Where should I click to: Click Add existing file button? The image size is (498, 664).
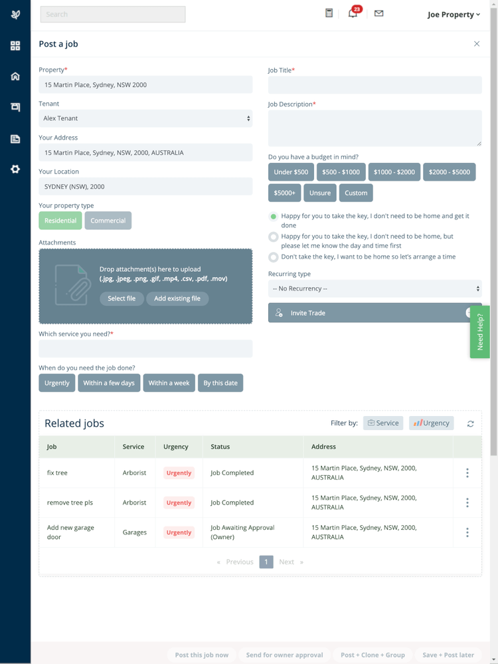(x=177, y=298)
